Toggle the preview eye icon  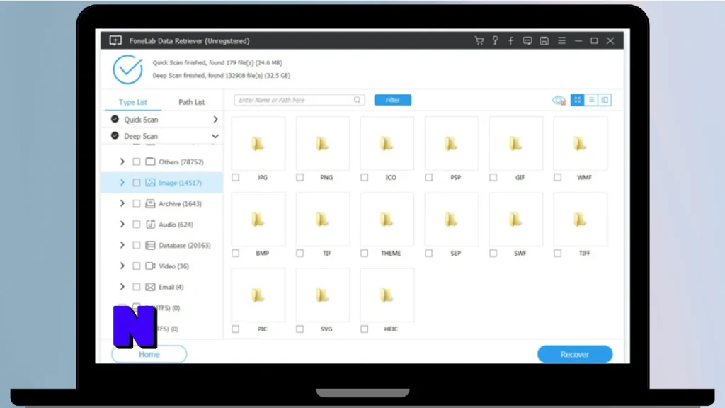(x=559, y=100)
